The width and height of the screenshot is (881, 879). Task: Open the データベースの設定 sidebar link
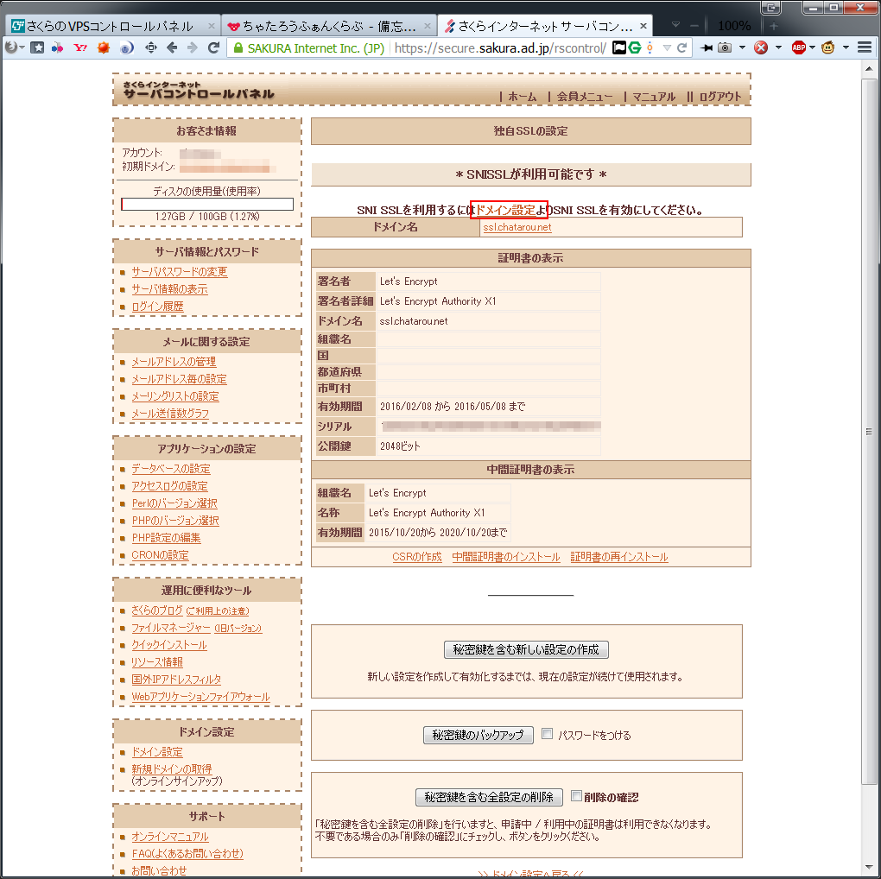click(x=171, y=469)
